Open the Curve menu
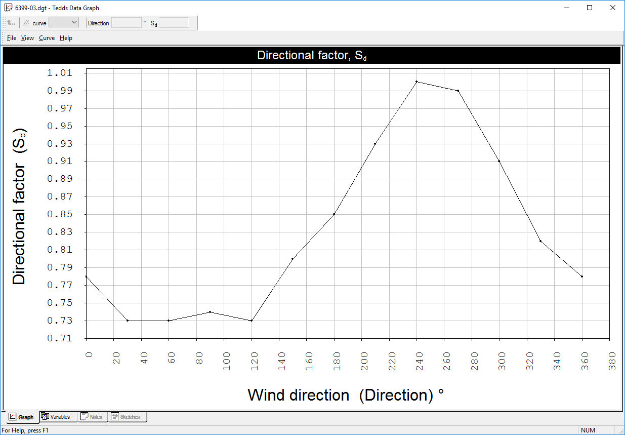The image size is (625, 435). [x=46, y=37]
